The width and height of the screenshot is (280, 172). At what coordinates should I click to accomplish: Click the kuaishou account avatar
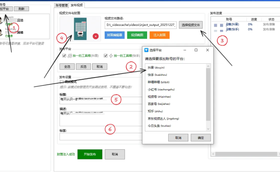(1, 33)
